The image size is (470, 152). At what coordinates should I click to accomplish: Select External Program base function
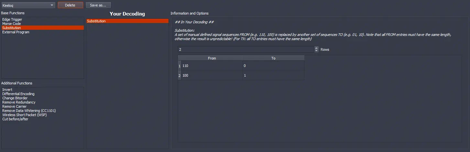16,32
